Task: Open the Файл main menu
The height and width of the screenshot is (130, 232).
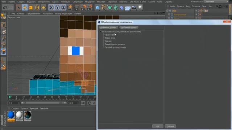Action: click(x=4, y=2)
